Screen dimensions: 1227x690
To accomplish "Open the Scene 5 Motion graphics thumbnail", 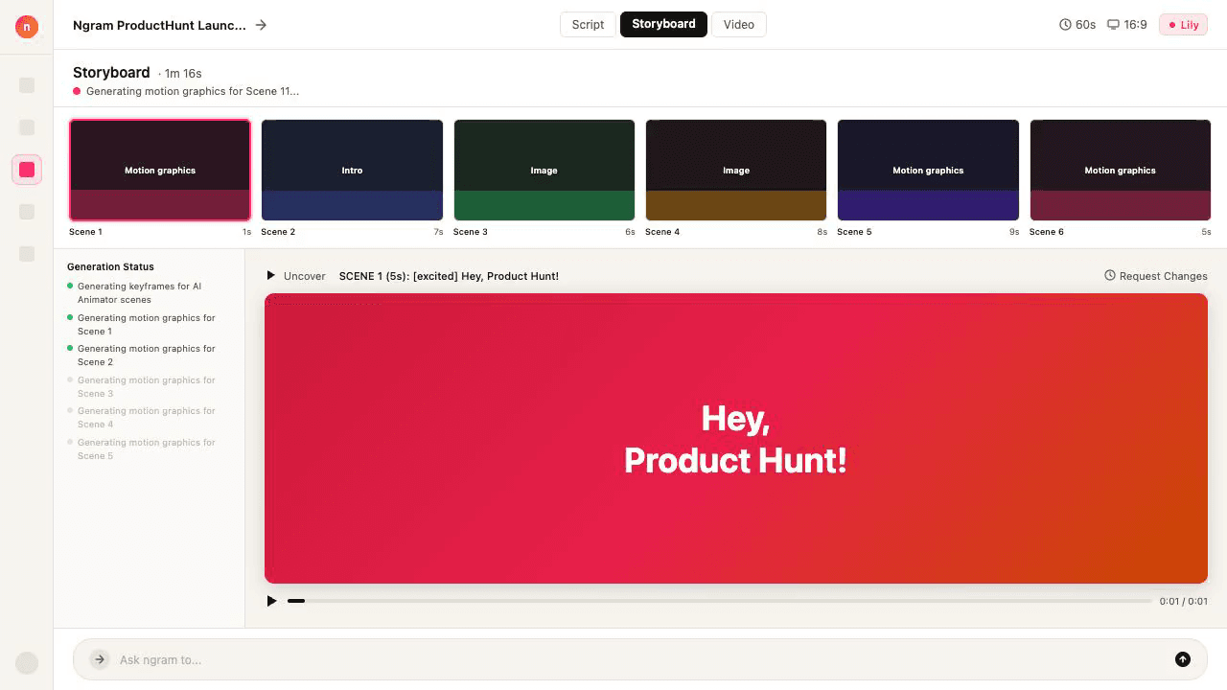I will (x=928, y=171).
